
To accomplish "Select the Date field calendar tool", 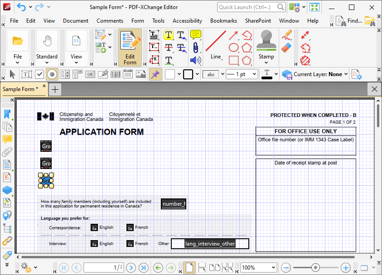I will click(128, 74).
